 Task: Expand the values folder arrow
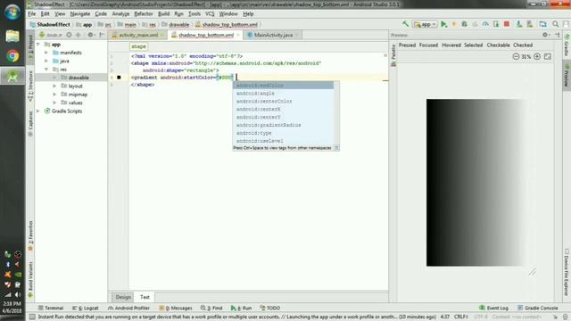54,103
